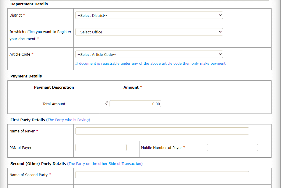The height and width of the screenshot is (188, 281).
Task: Expand the Select Office dropdown
Action: 149,32
